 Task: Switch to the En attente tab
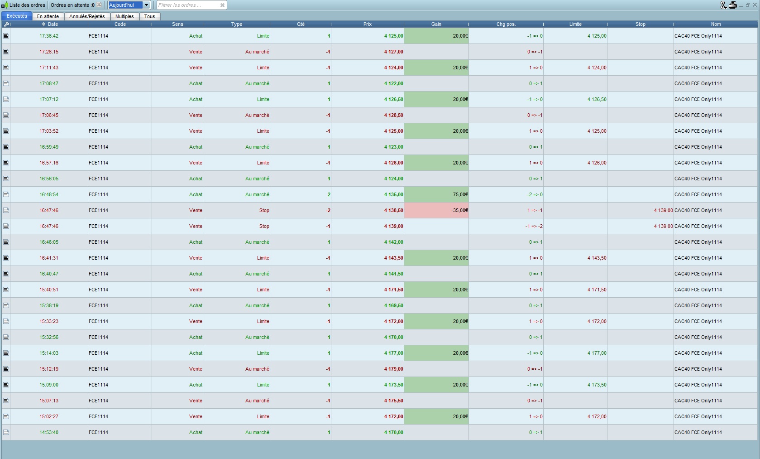pos(48,16)
